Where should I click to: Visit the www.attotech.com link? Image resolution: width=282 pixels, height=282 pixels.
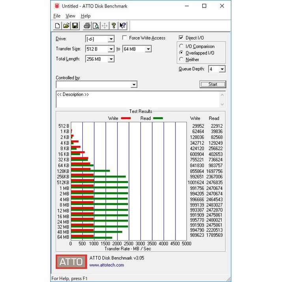[106, 265]
